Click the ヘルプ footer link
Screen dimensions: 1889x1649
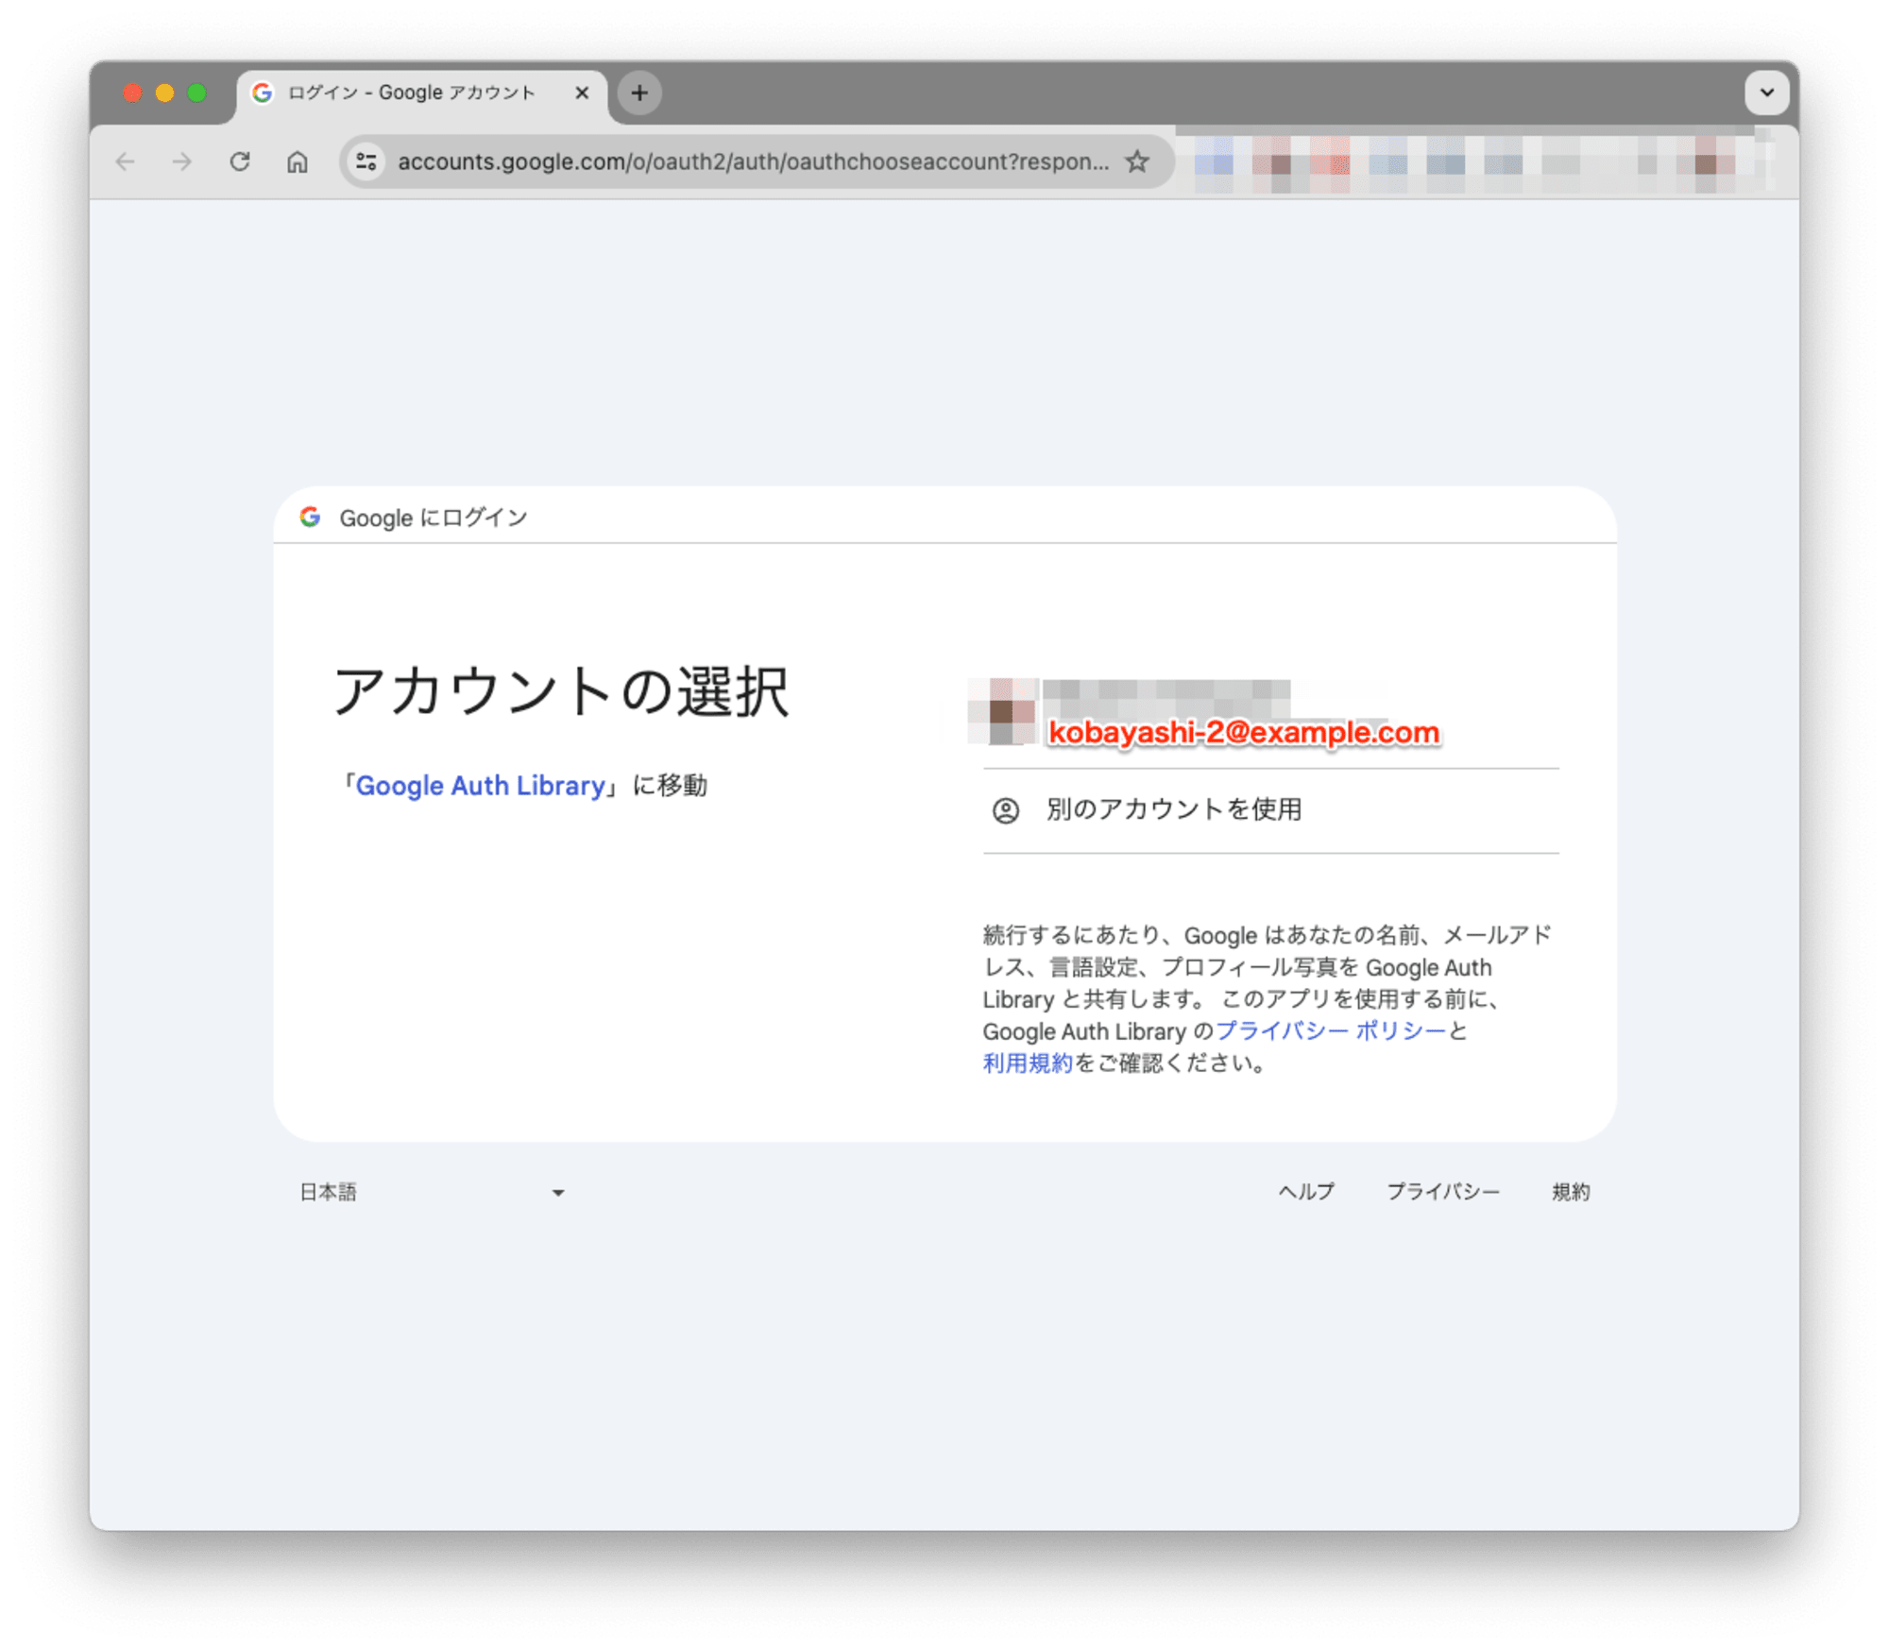coord(1306,1192)
